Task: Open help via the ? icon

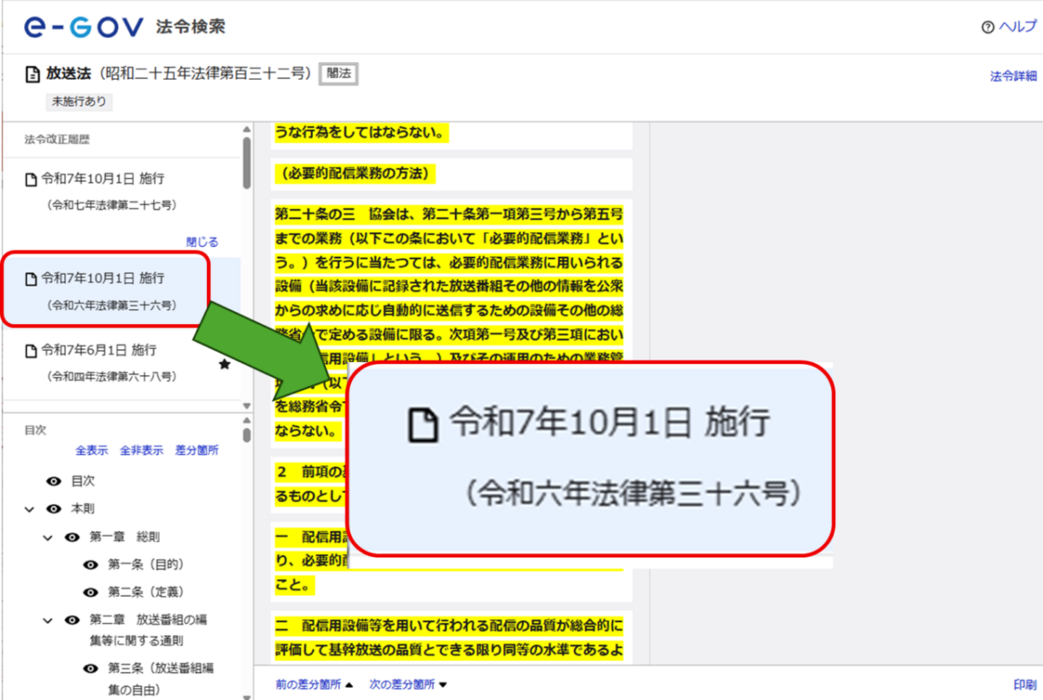Action: point(987,27)
